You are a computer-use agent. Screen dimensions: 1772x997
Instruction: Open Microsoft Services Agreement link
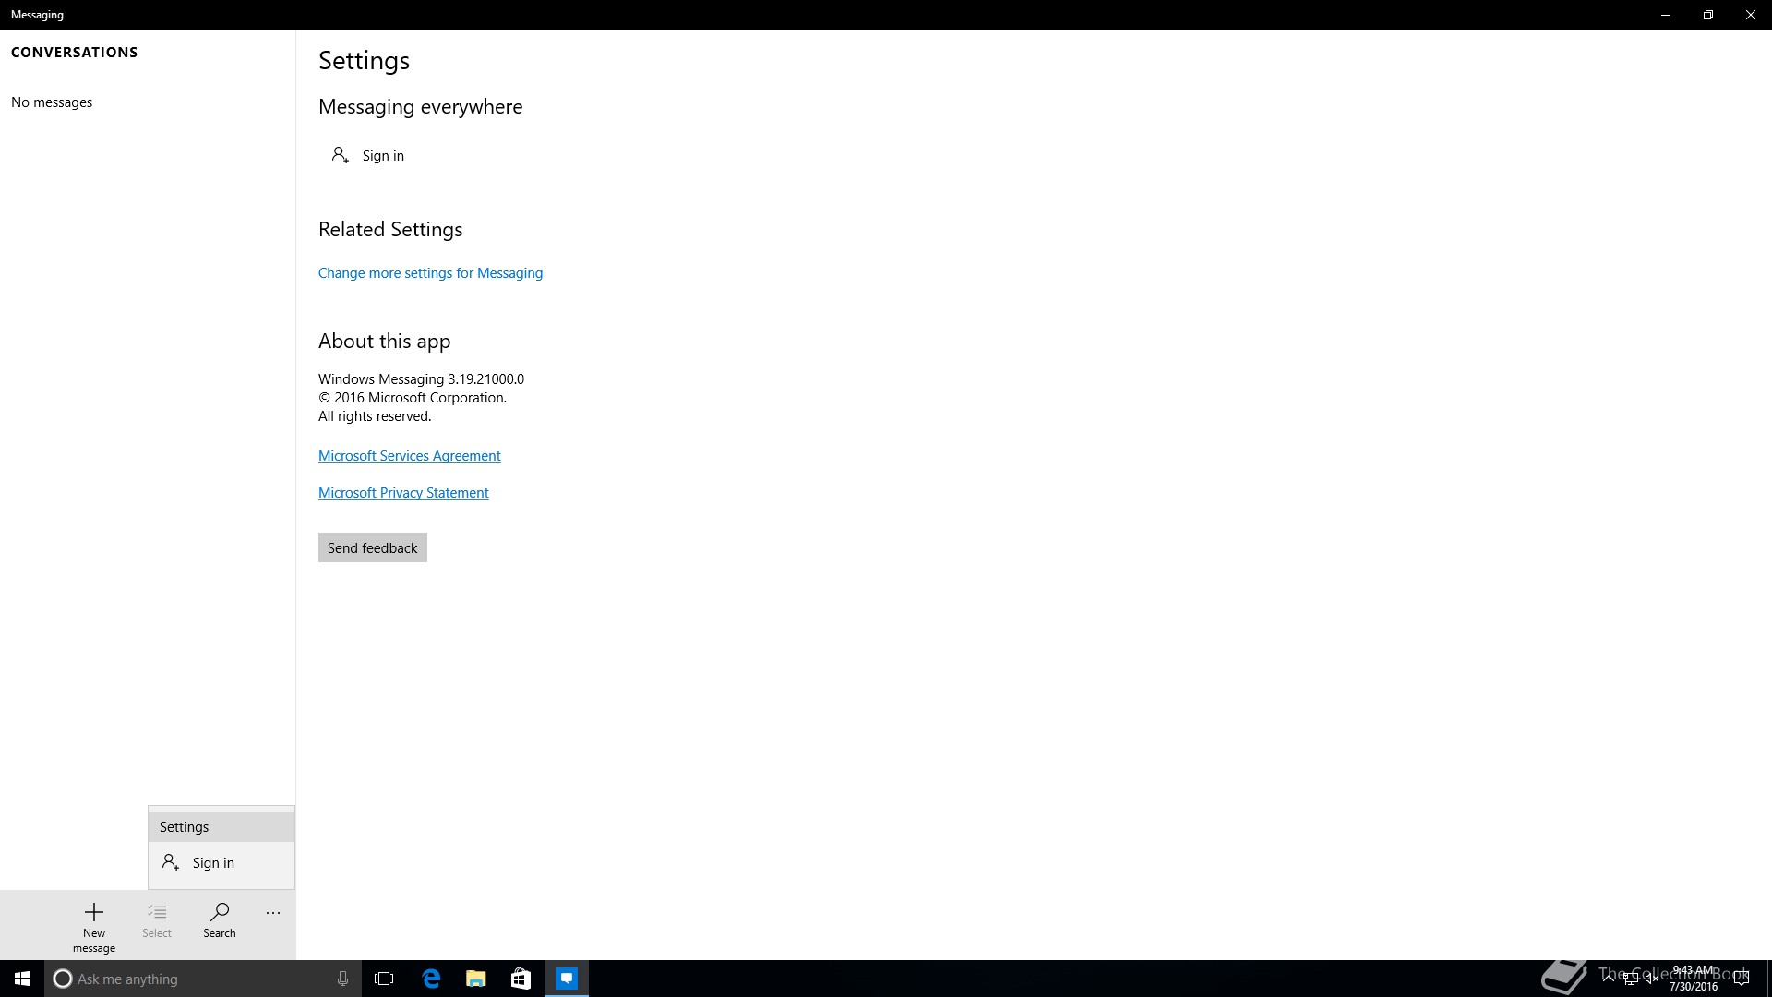coord(410,456)
